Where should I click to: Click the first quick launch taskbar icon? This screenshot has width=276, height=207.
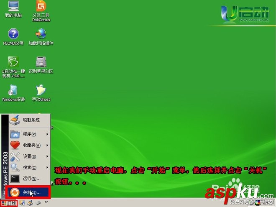(x=22, y=203)
